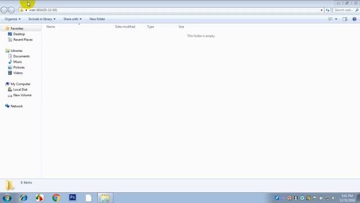
Task: Click Change your view icon
Action: pos(330,19)
